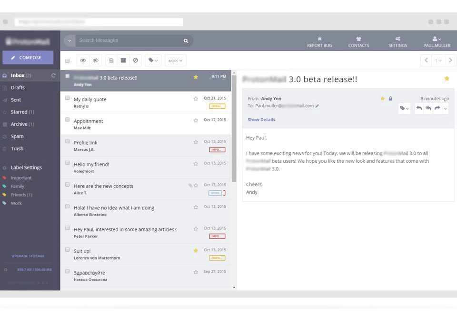The width and height of the screenshot is (457, 318).
Task: Tick the checkbox for Hola! message
Action: pyautogui.click(x=67, y=206)
